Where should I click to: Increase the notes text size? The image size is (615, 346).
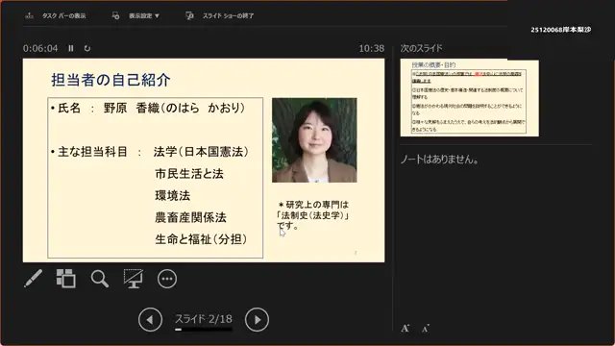tap(406, 328)
